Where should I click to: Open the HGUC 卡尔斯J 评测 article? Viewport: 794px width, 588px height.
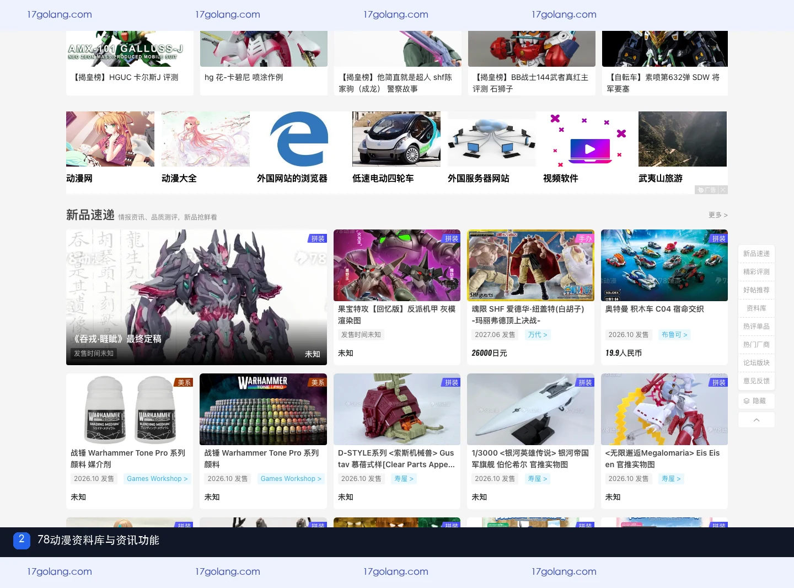(x=126, y=77)
